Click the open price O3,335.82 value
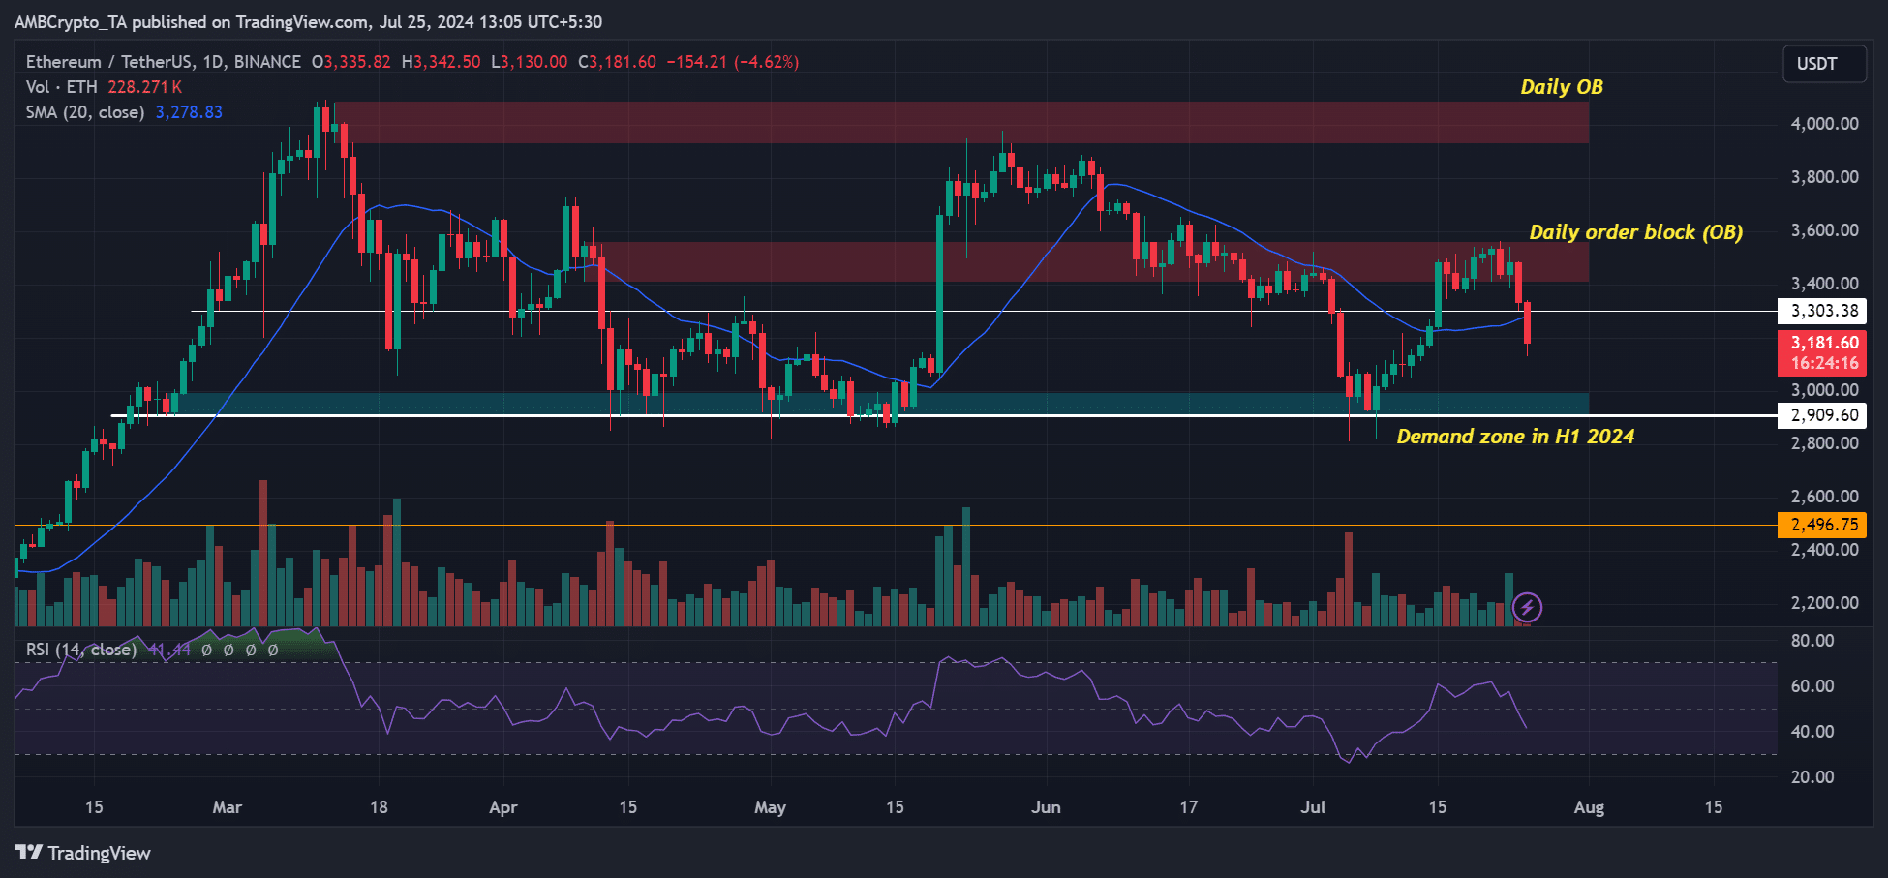The image size is (1888, 878). coord(350,62)
